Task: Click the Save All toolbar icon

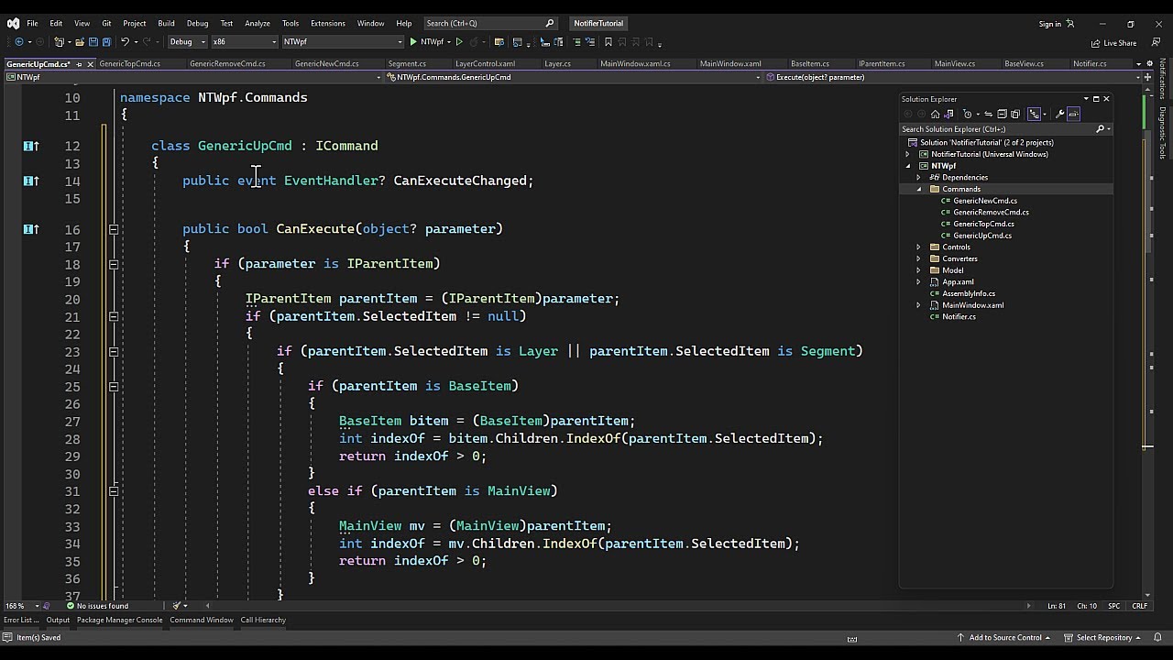Action: (106, 41)
